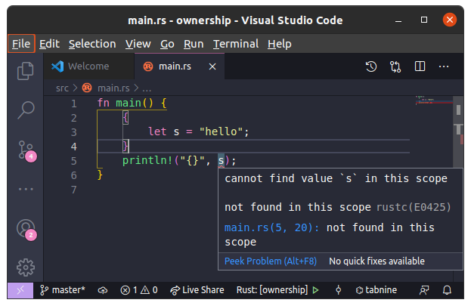Open notifications bell in status bar
The width and height of the screenshot is (471, 306).
[447, 290]
